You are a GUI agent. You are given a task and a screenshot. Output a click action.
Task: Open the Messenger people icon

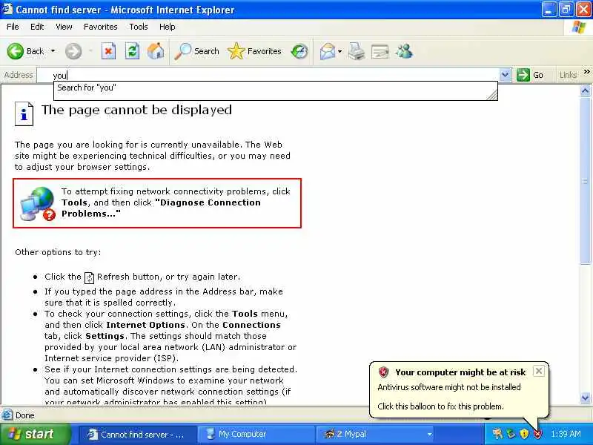(404, 51)
